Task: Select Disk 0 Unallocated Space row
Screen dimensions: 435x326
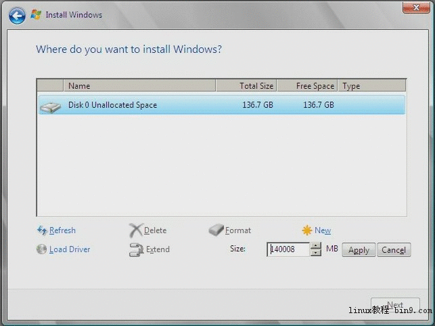Action: 222,105
